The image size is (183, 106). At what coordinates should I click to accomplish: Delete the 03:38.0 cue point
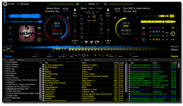click(163, 40)
